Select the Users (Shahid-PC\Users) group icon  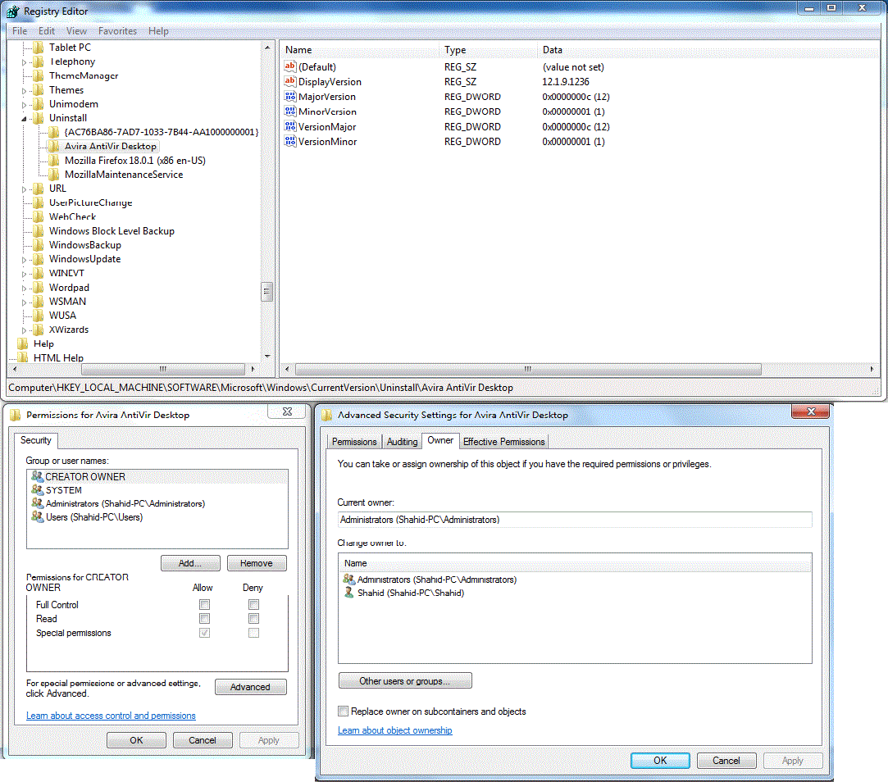38,516
